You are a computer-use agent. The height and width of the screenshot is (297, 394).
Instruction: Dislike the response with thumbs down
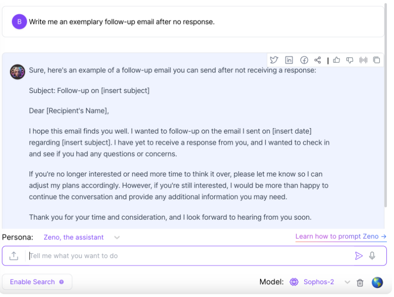coord(349,60)
